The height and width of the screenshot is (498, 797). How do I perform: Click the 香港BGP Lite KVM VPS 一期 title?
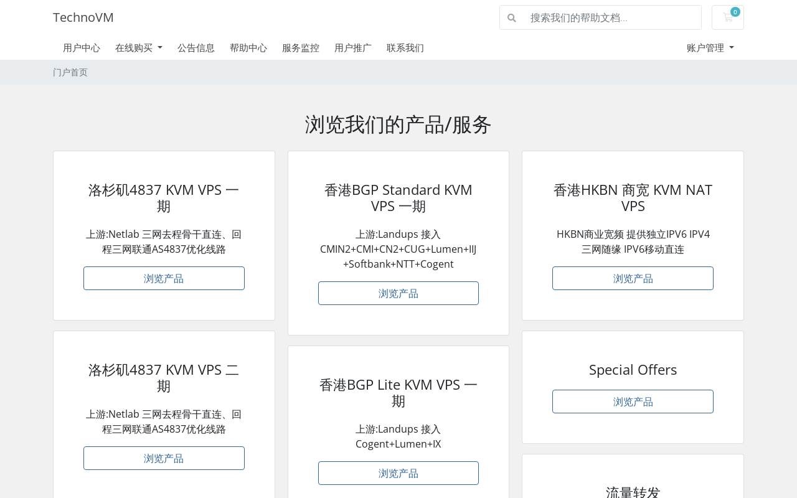(398, 393)
